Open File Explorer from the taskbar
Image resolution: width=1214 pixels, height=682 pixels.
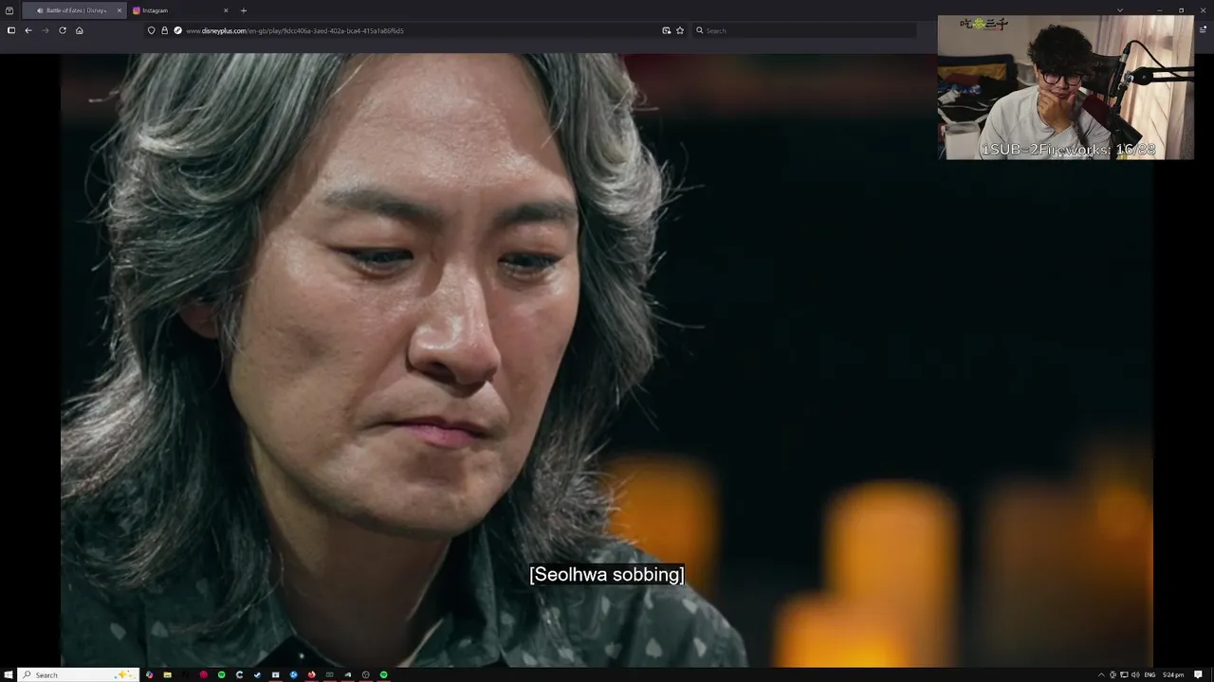point(167,674)
